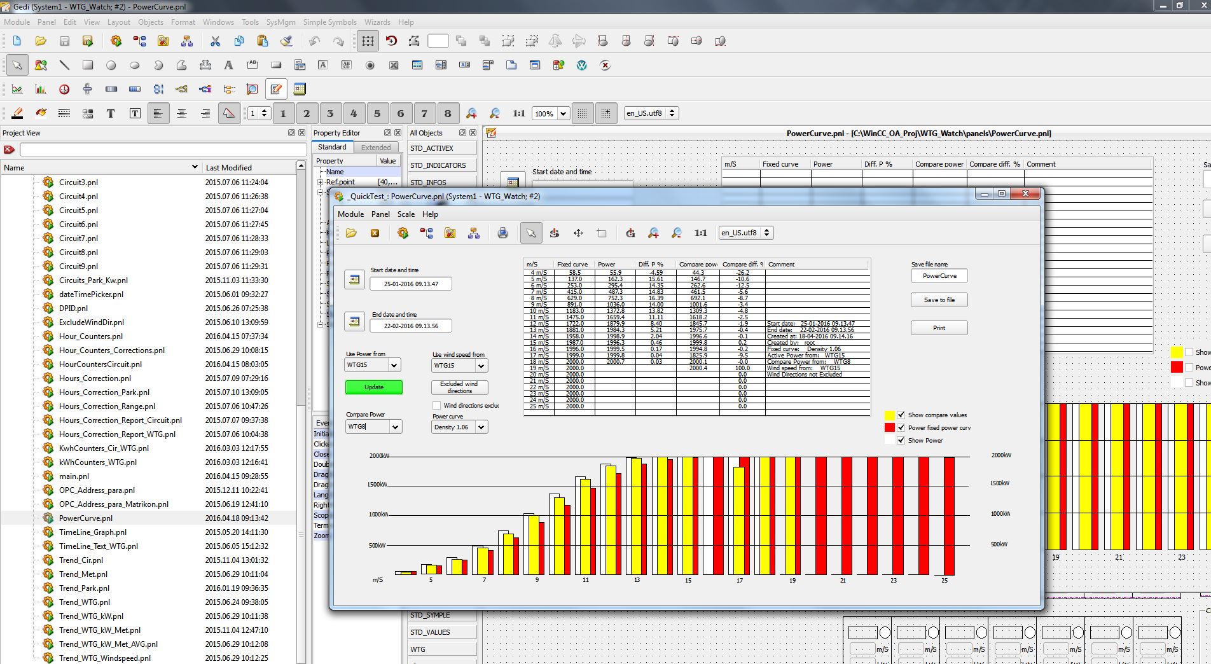This screenshot has height=664, width=1211.
Task: Open 'Compare Power' WTG8 dropdown
Action: pos(395,427)
